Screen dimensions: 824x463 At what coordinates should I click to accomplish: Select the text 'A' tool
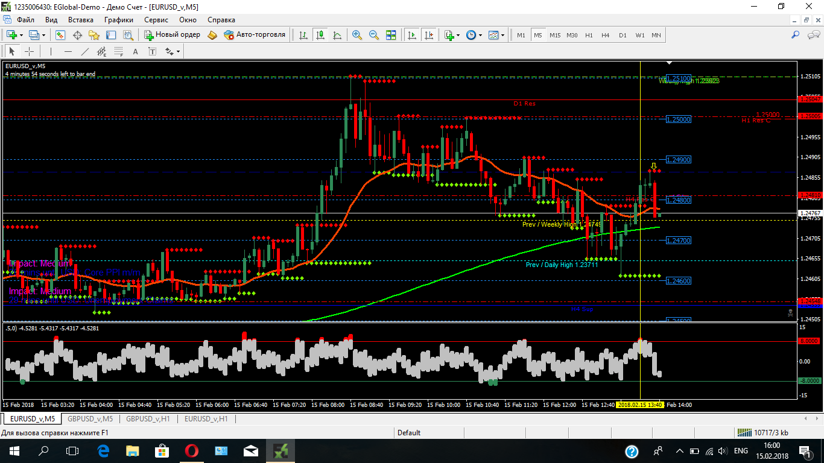135,51
